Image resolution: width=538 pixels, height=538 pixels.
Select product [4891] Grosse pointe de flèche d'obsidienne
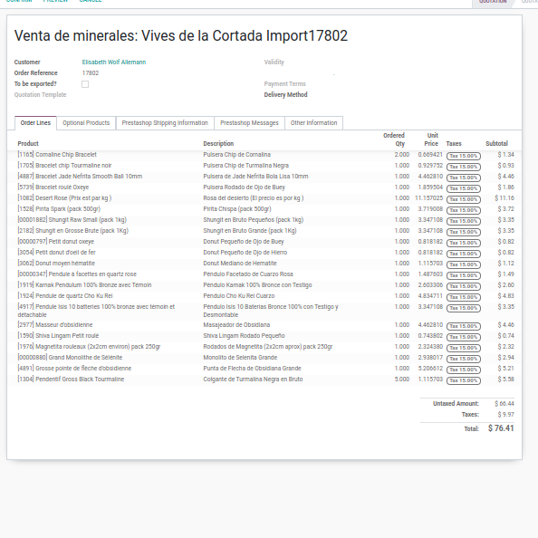(74, 369)
